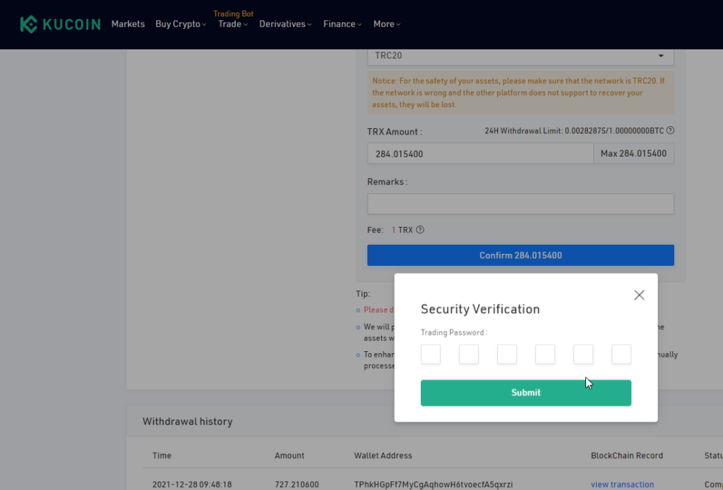723x490 pixels.
Task: Select the last trading password digit box
Action: [x=621, y=355]
